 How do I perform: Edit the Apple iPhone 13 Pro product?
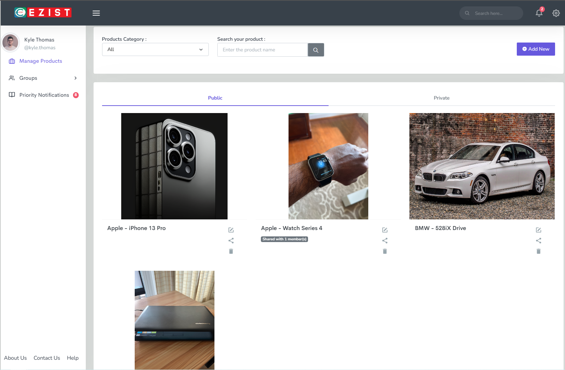(231, 230)
